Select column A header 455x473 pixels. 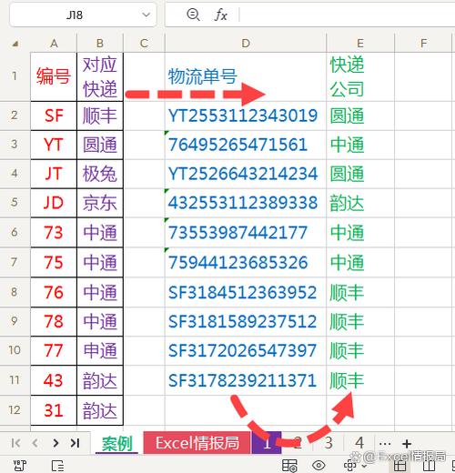pyautogui.click(x=54, y=44)
